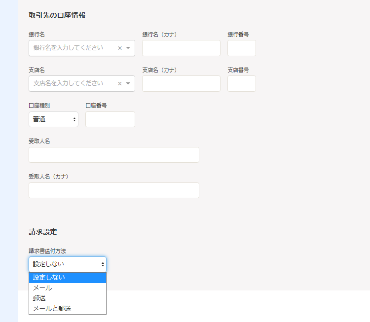The image size is (370, 322).
Task: Click the 銀行番号 input box
Action: click(x=241, y=48)
